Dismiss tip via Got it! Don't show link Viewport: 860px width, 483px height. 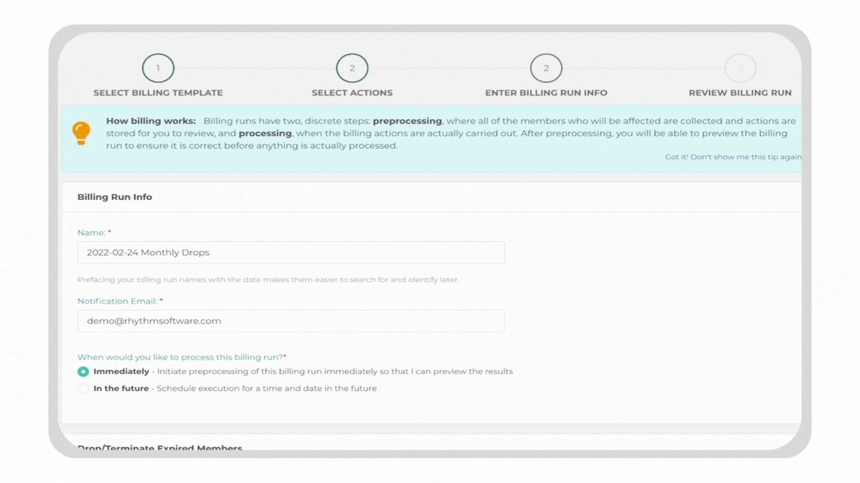click(x=733, y=157)
